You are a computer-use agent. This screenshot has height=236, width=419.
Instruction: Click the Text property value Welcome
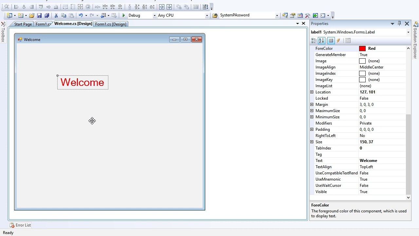tap(368, 161)
